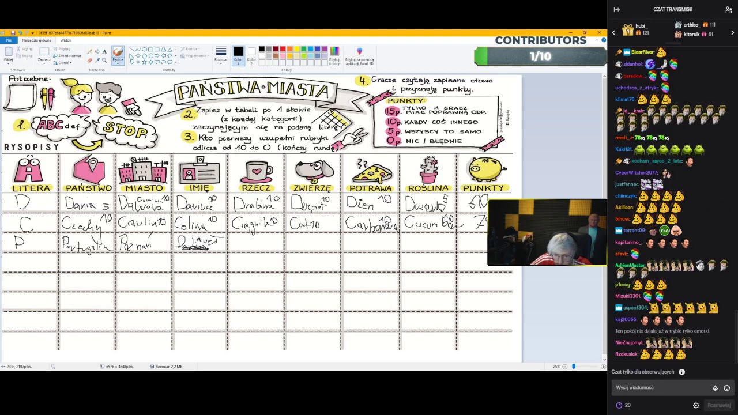Viewport: 738px width, 415px height.
Task: Click the channel points balance icon
Action: tap(619, 405)
